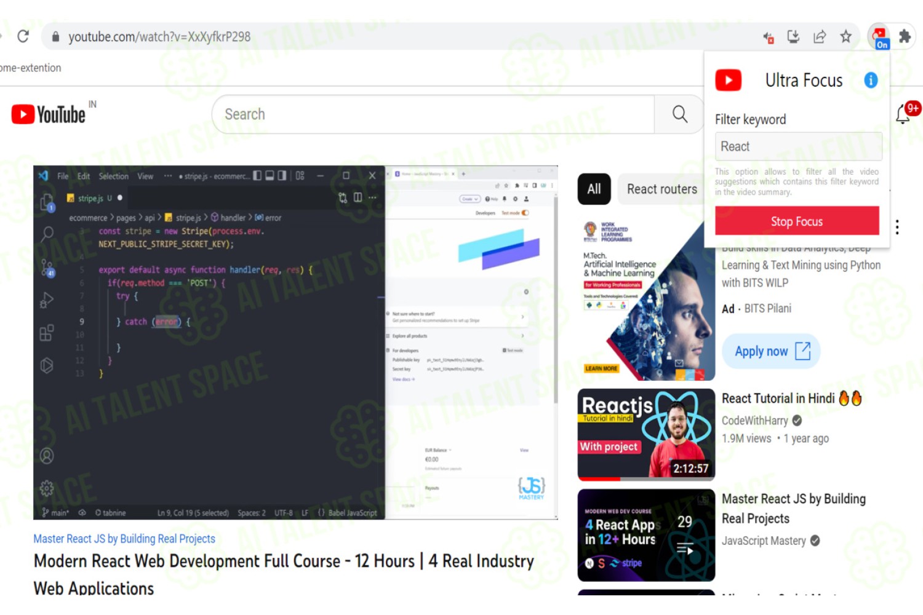Viewport: 923px width, 615px height.
Task: Open the JavaScript Mastery channel link
Action: (764, 541)
